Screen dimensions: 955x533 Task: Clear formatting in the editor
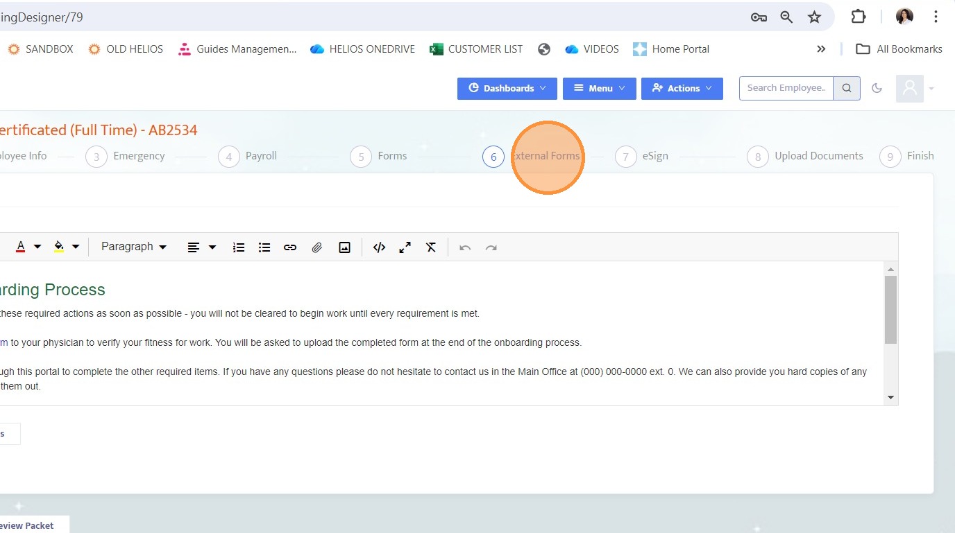point(431,247)
